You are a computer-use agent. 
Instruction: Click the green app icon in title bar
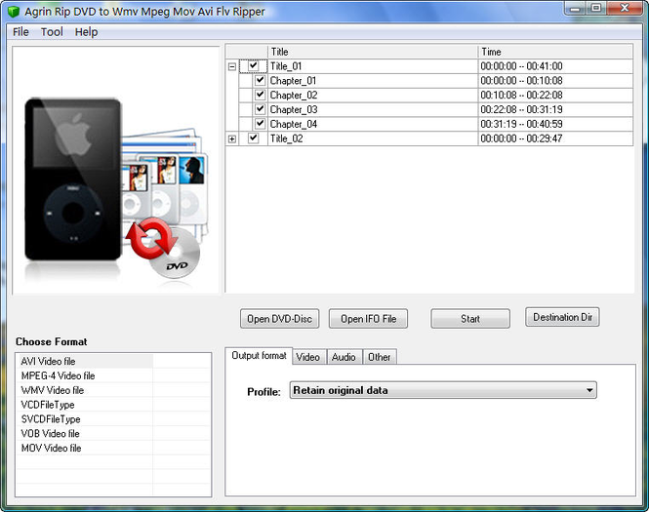coord(14,12)
